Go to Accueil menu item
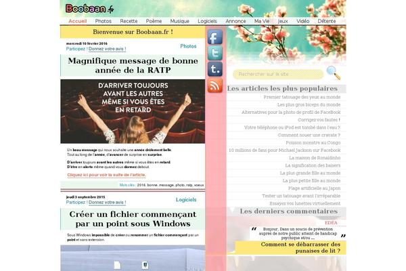The image size is (406, 271). [77, 21]
